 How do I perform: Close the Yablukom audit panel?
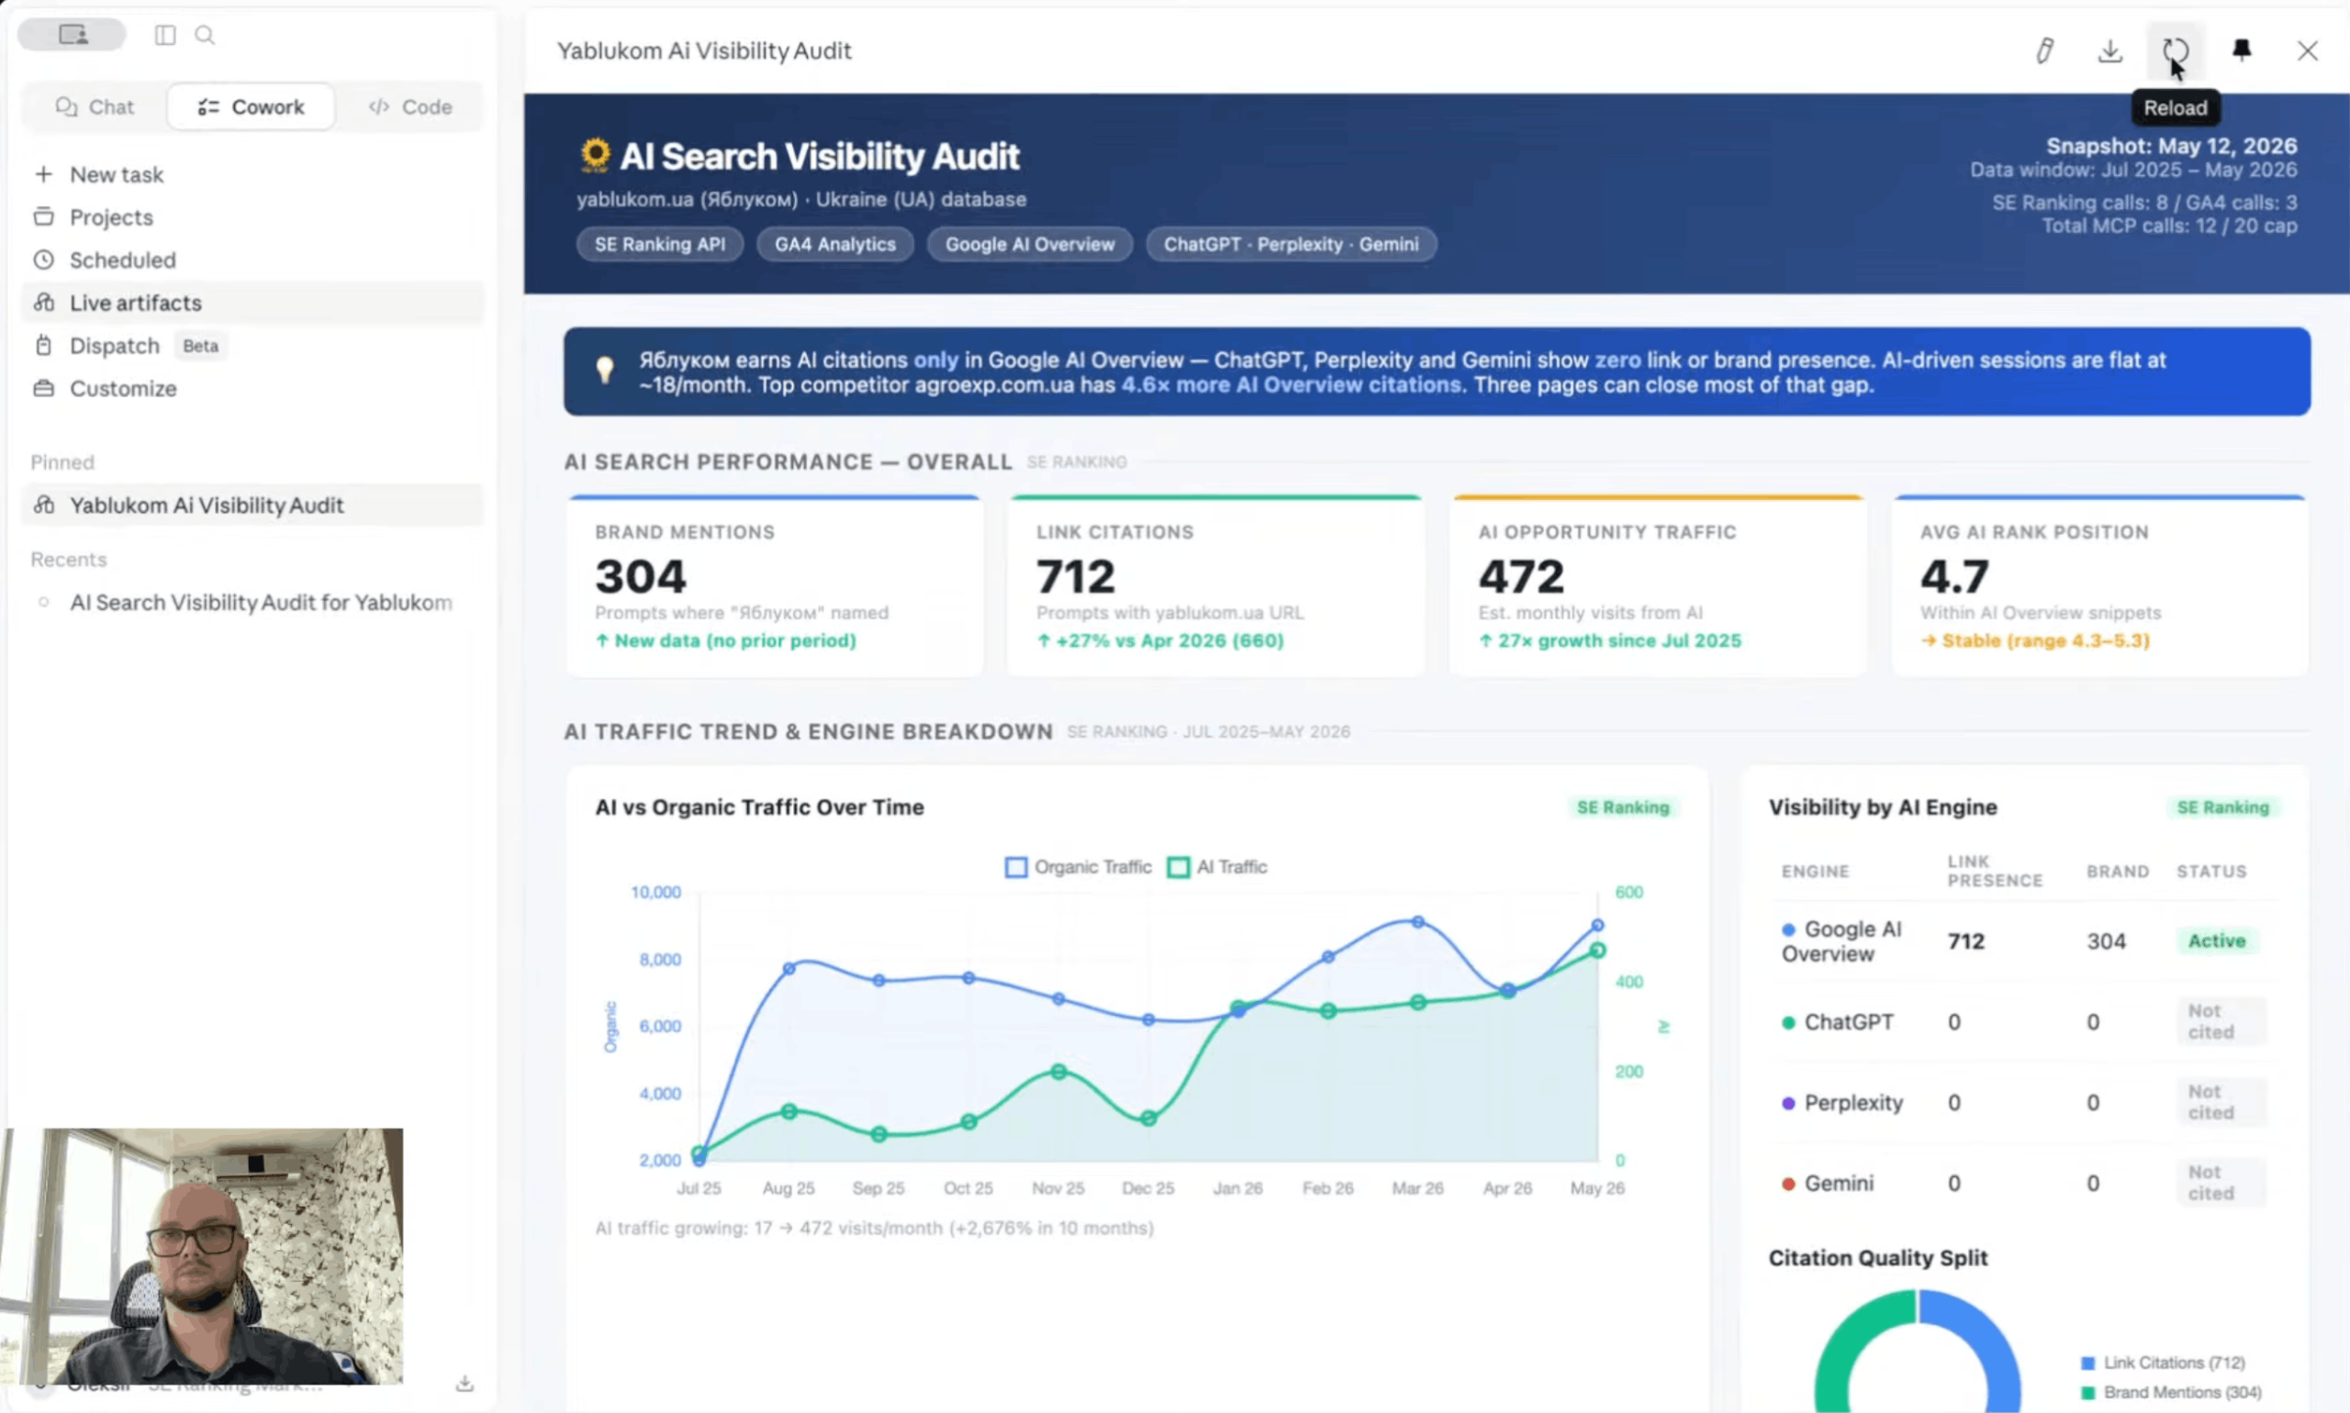click(x=2307, y=50)
